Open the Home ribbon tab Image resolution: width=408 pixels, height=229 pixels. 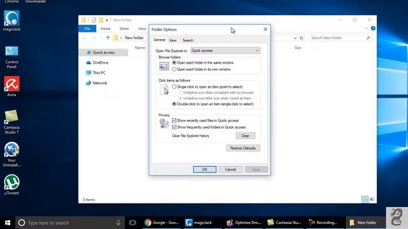(105, 29)
